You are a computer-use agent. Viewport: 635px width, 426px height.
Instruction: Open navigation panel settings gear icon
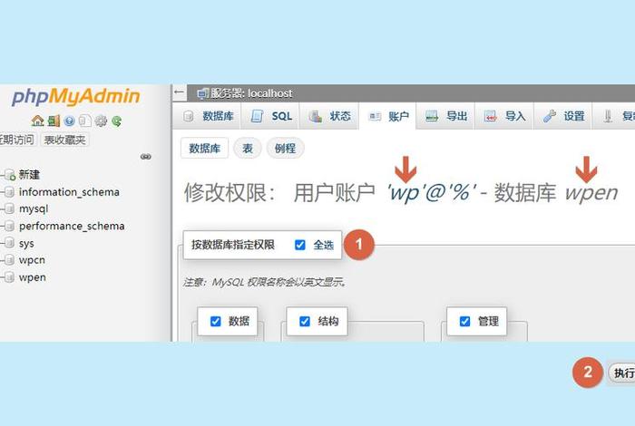101,121
